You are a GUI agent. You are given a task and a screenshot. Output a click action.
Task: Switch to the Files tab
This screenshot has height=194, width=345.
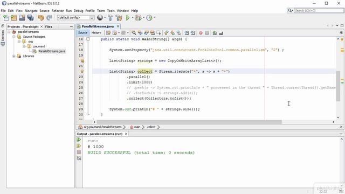click(49, 26)
